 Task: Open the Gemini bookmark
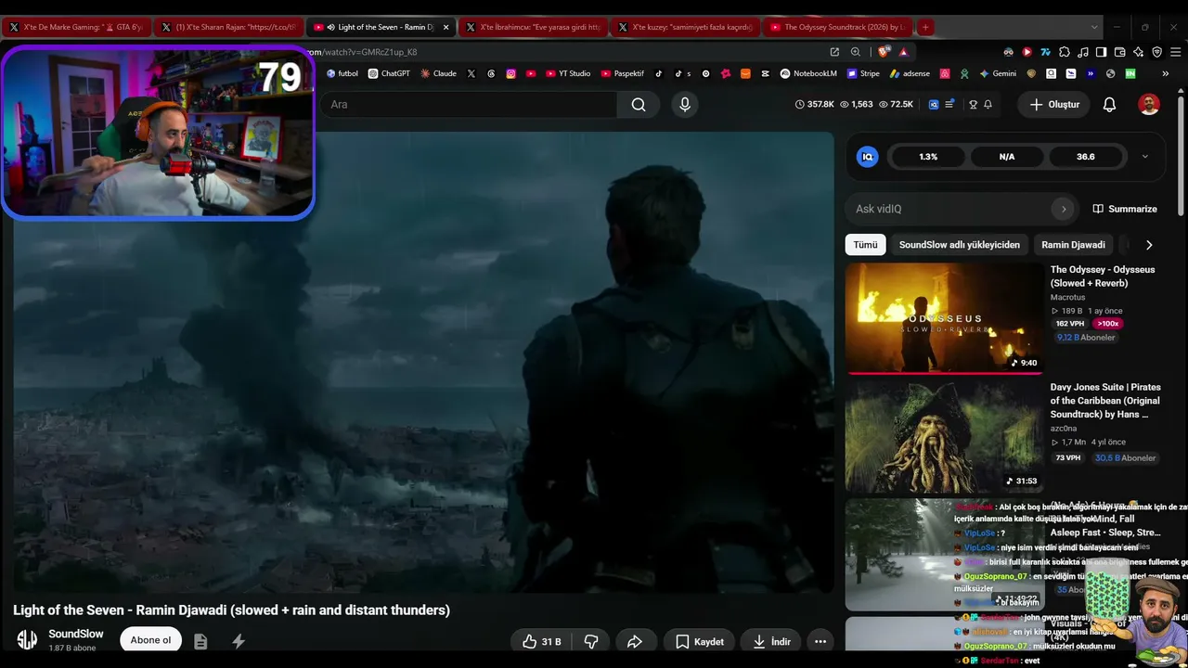pyautogui.click(x=998, y=73)
